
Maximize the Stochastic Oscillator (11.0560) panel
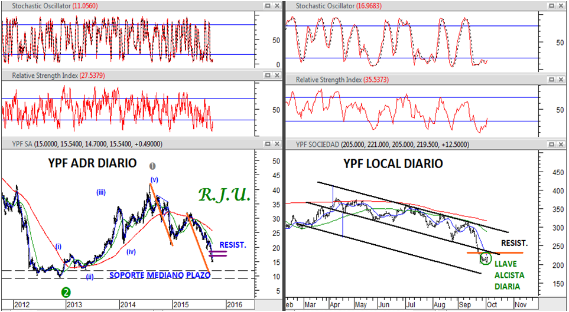(x=268, y=6)
